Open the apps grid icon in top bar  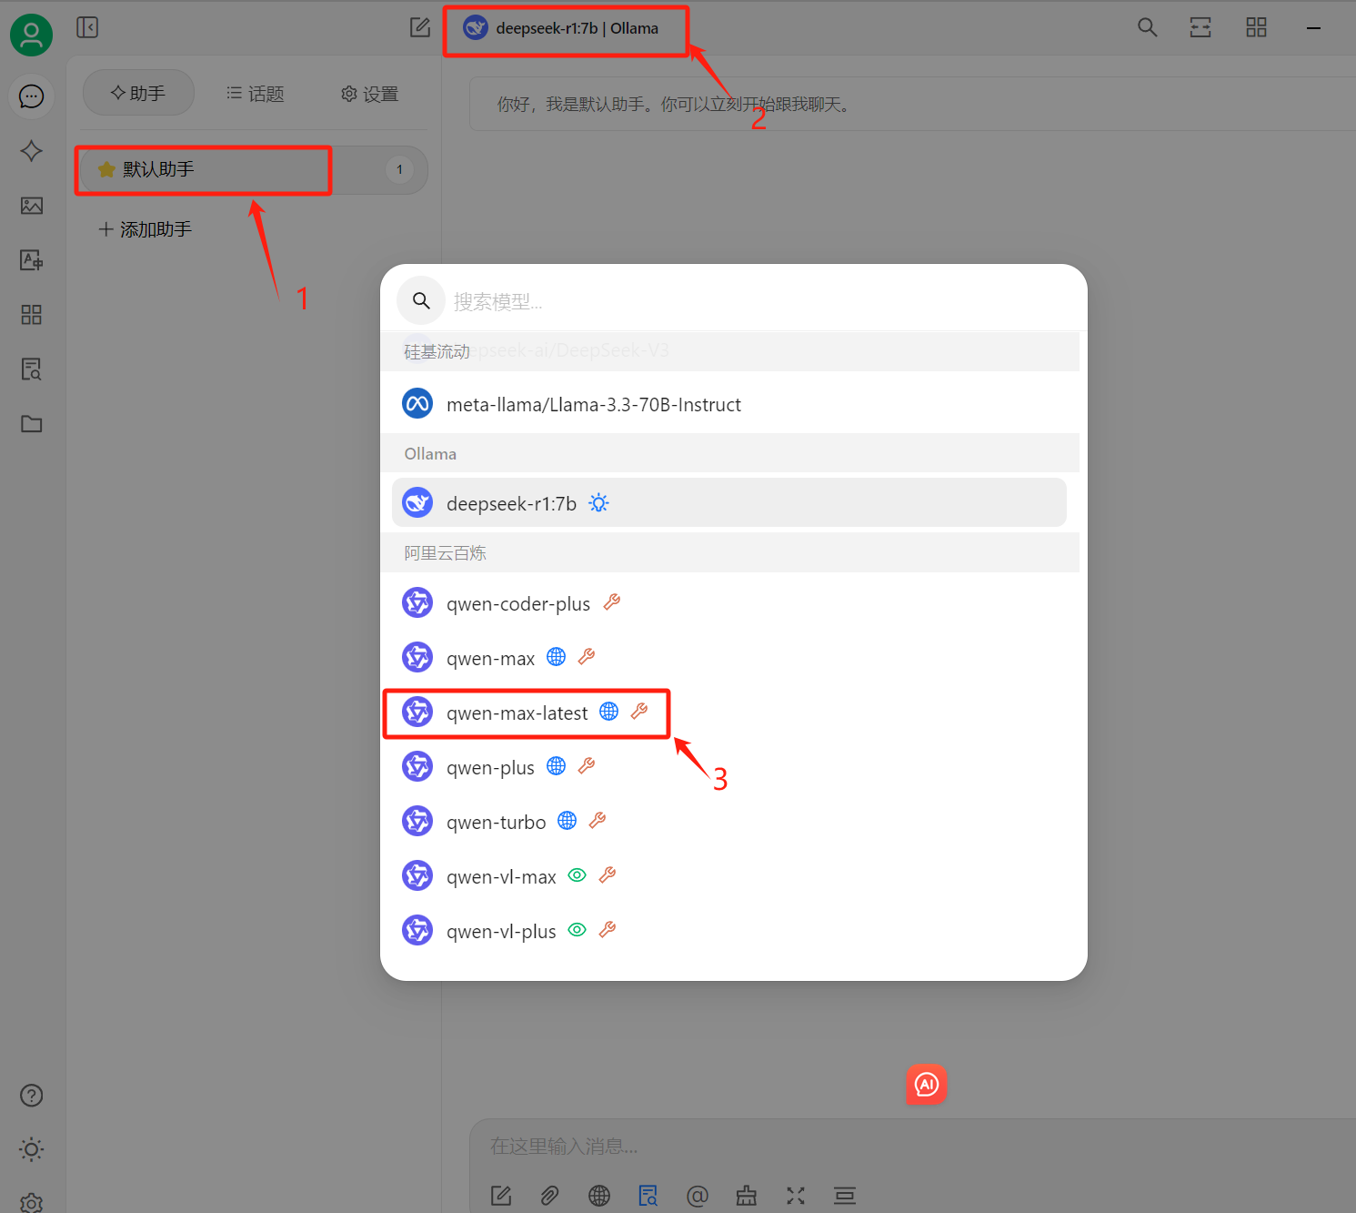[x=1256, y=27]
